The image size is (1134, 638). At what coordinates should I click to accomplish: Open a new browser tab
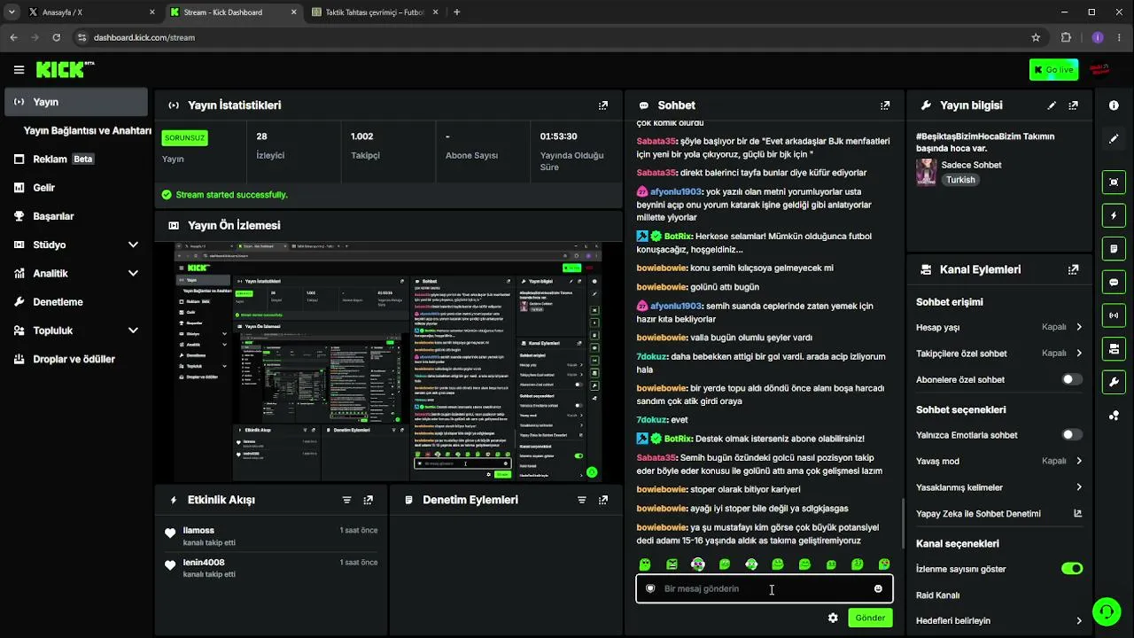click(x=457, y=12)
